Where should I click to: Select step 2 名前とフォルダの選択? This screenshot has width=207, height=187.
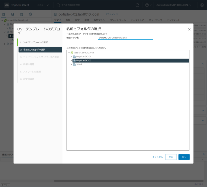tap(40, 50)
